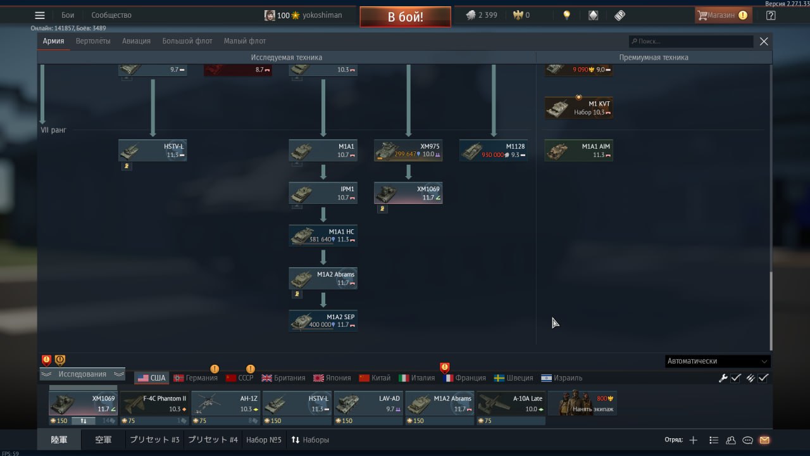Select the Израиль nation tab
The height and width of the screenshot is (456, 810).
click(x=562, y=378)
